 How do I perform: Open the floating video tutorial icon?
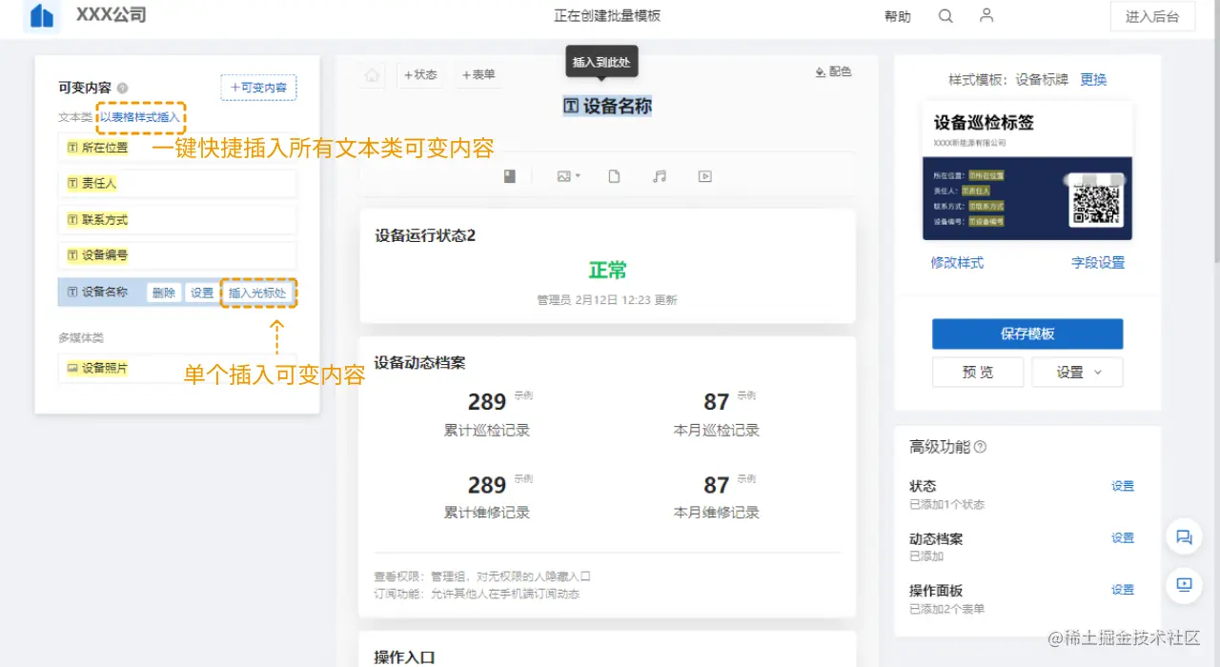[x=1184, y=584]
